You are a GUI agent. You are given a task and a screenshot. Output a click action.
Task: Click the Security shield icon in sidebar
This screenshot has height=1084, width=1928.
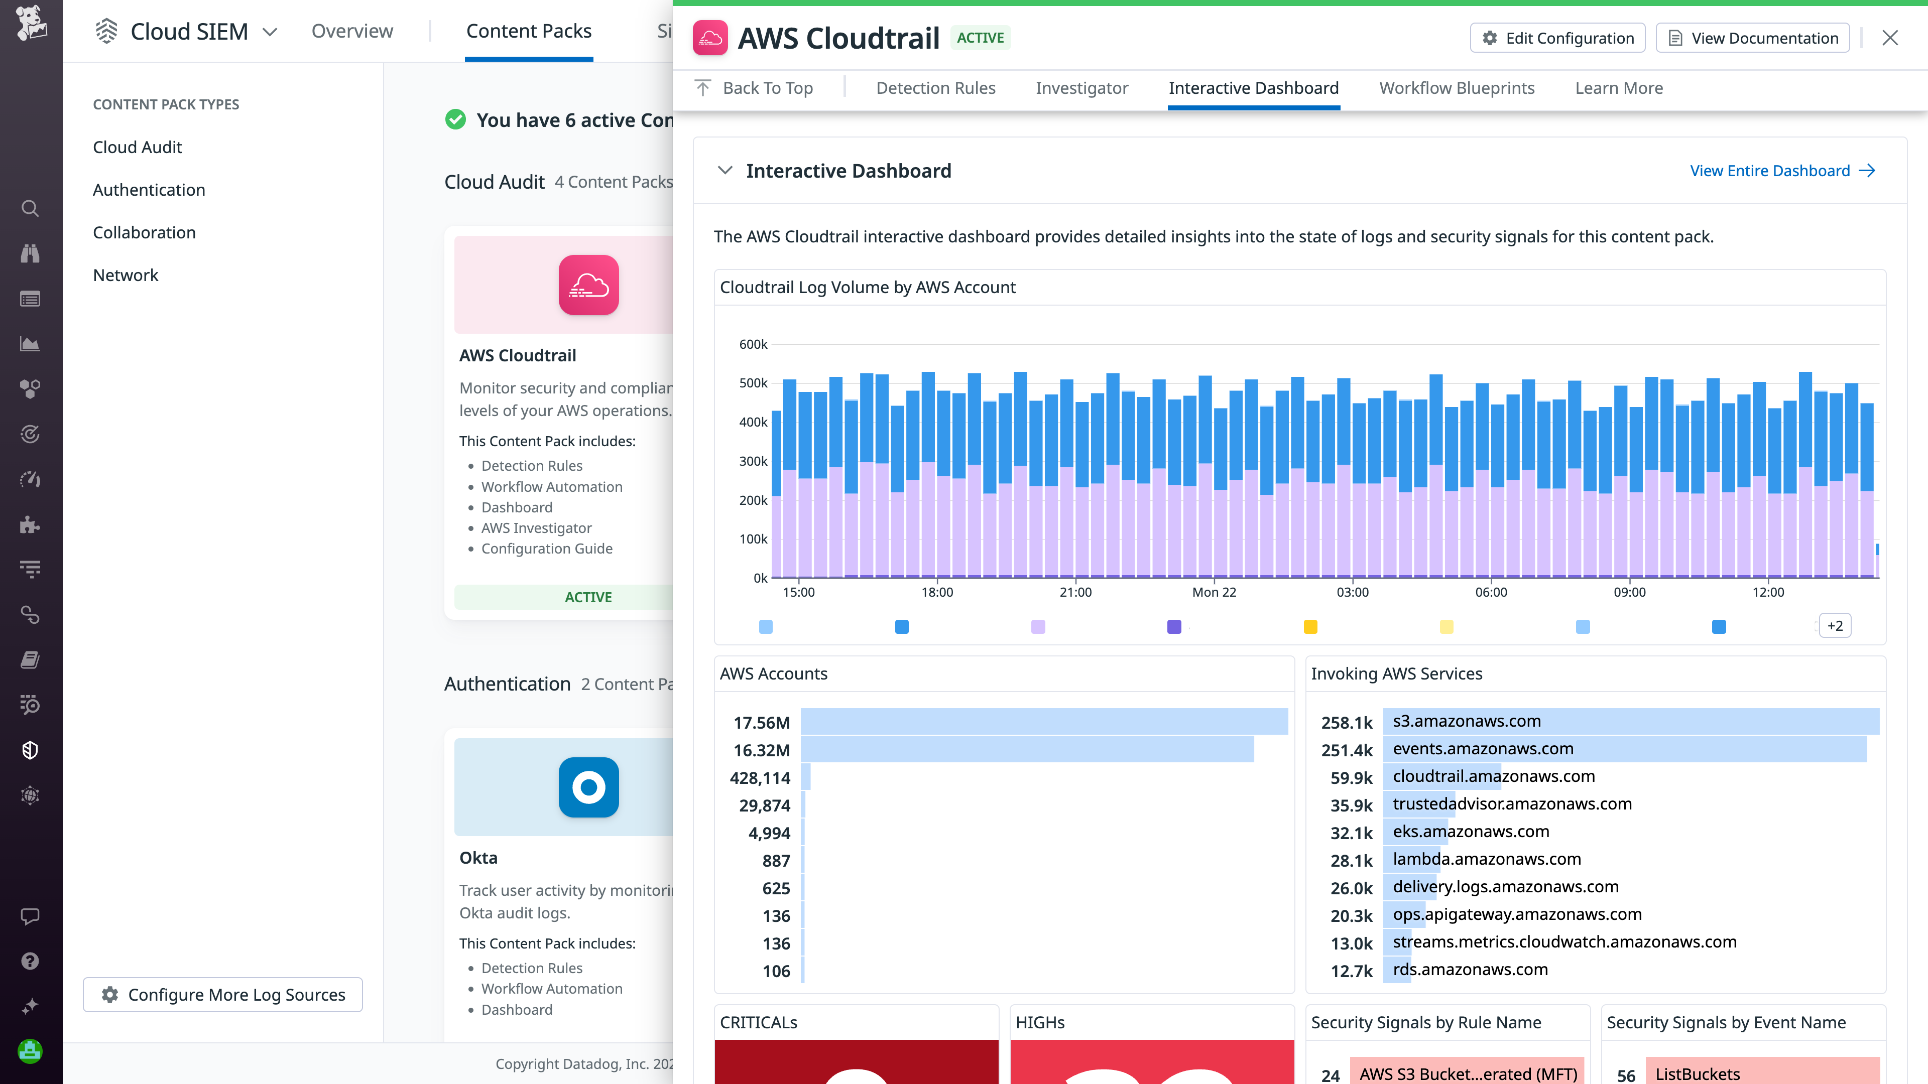(x=30, y=750)
